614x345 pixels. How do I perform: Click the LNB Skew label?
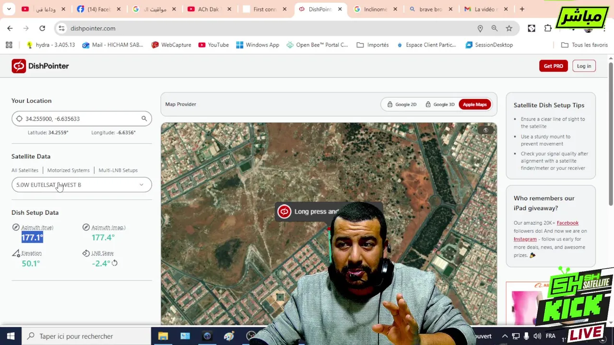[103, 253]
